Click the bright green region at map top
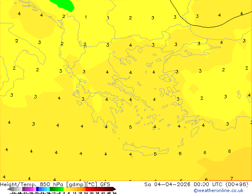The height and width of the screenshot is (194, 252). 64,5
